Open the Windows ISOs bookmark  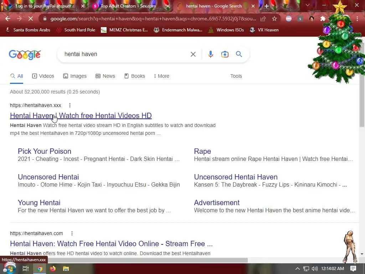click(226, 30)
